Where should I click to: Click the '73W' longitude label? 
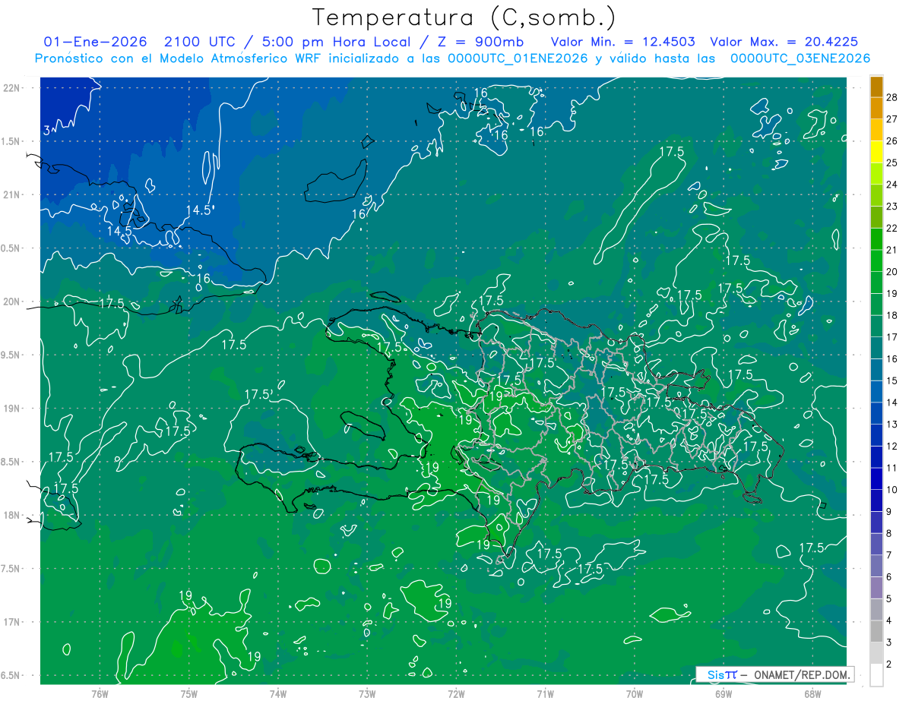pos(367,693)
